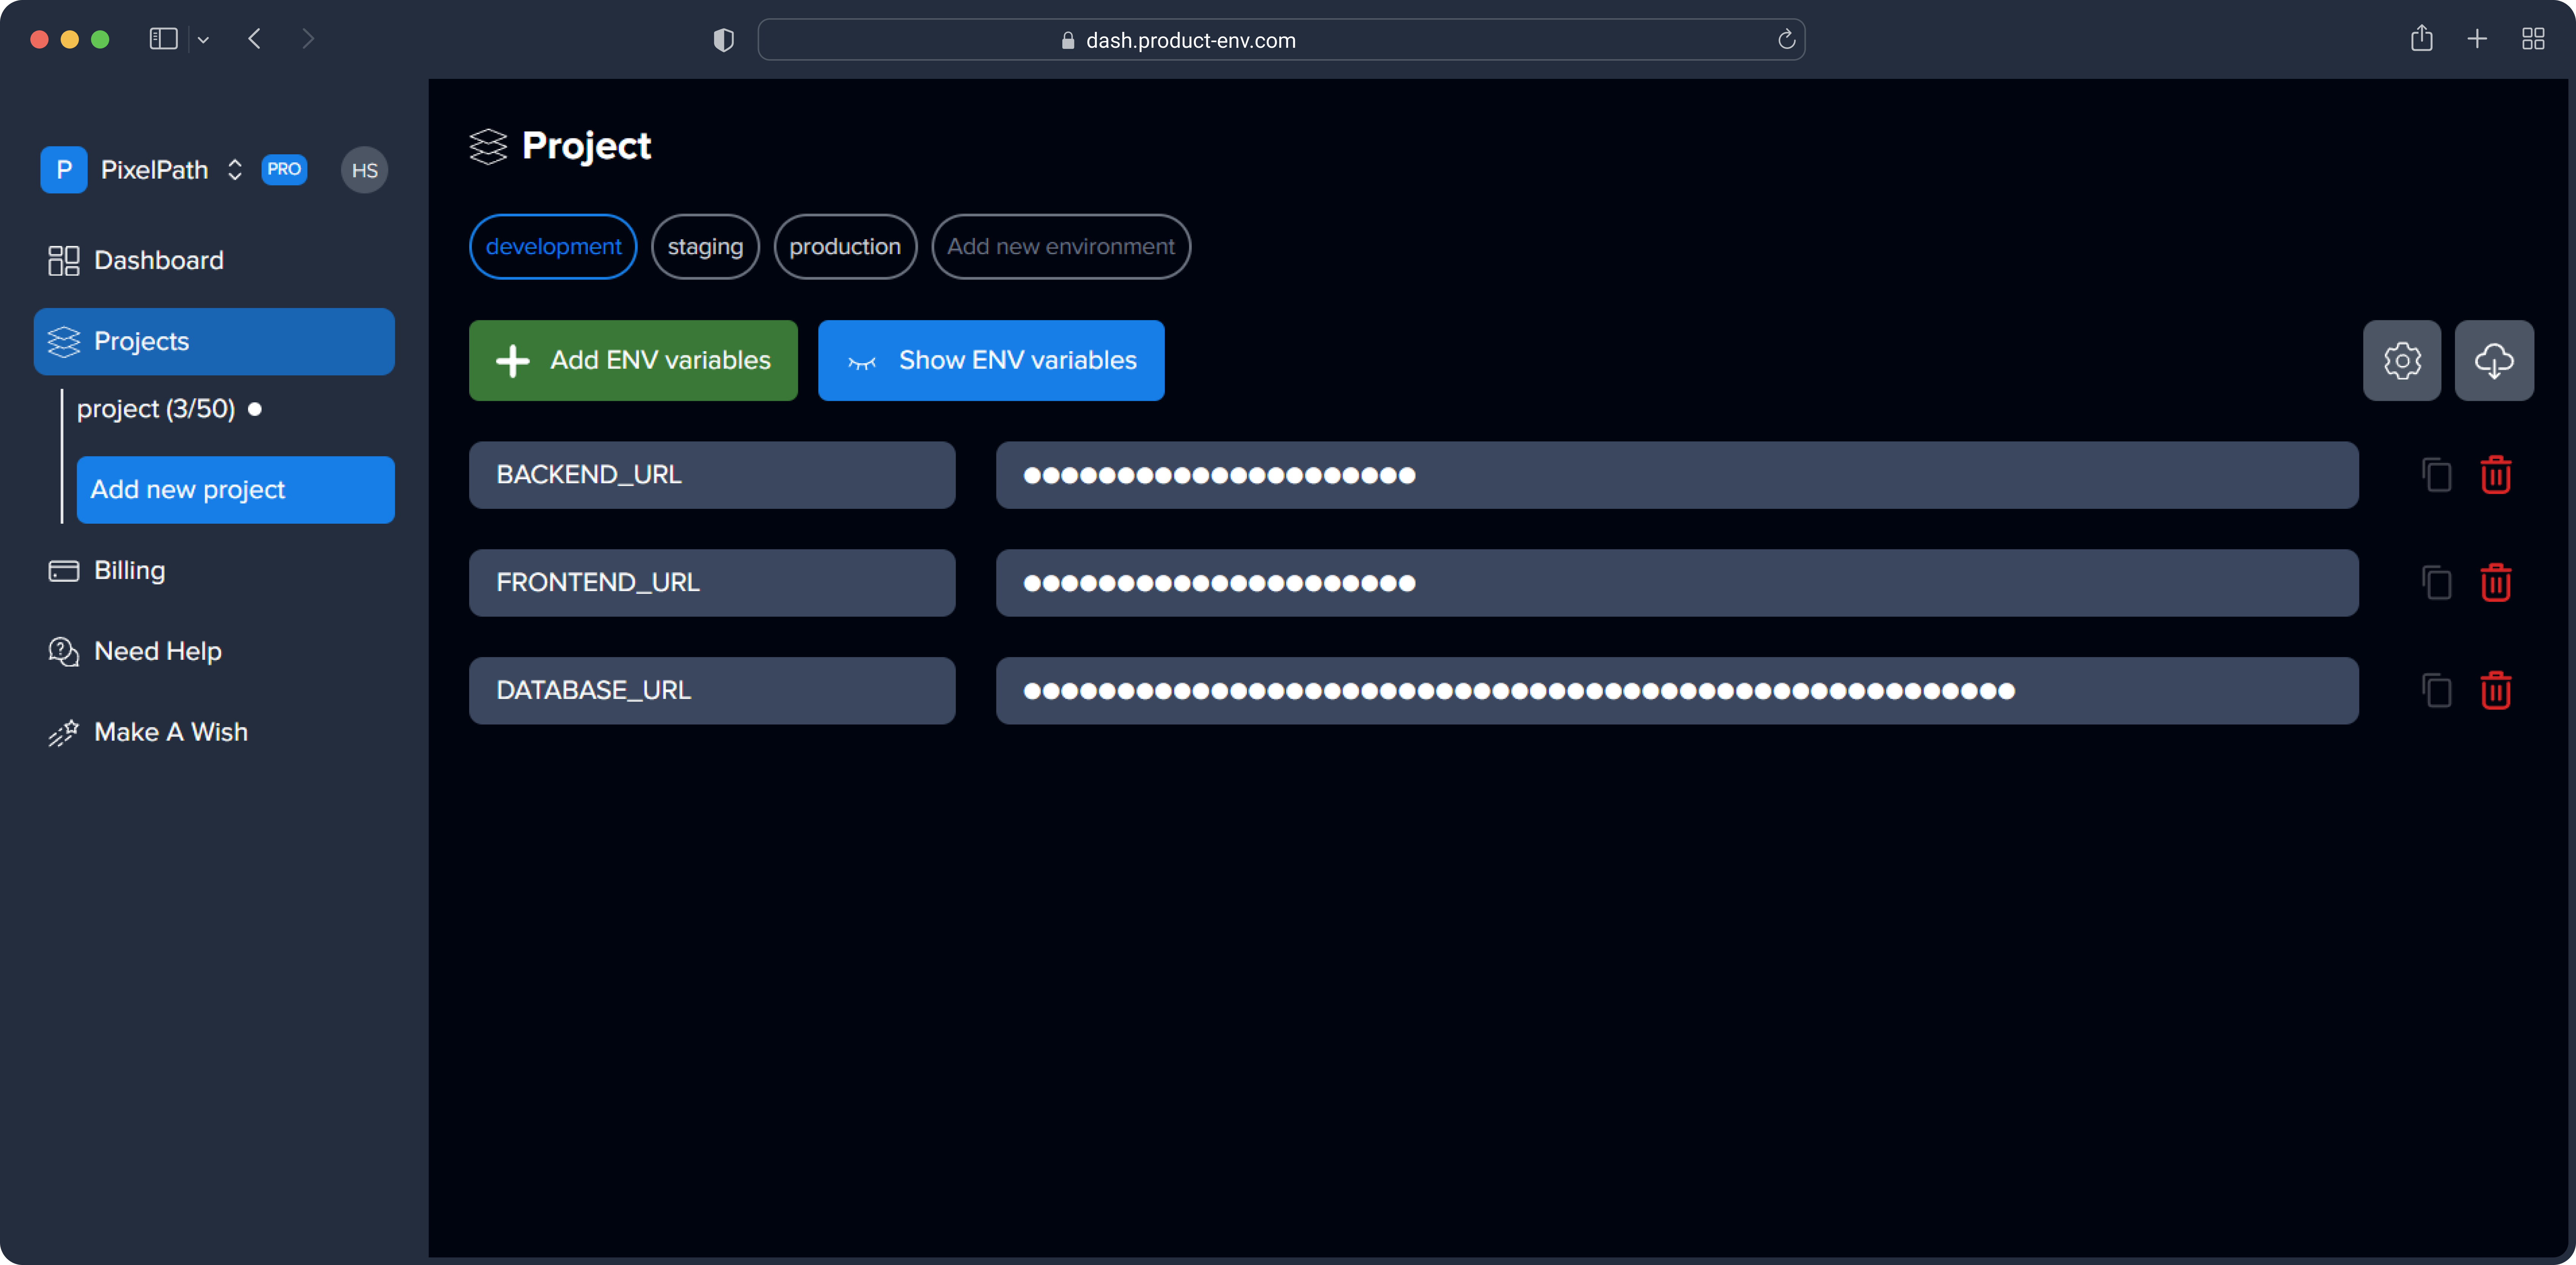The width and height of the screenshot is (2576, 1265).
Task: Open the HS user avatar
Action: [x=364, y=170]
